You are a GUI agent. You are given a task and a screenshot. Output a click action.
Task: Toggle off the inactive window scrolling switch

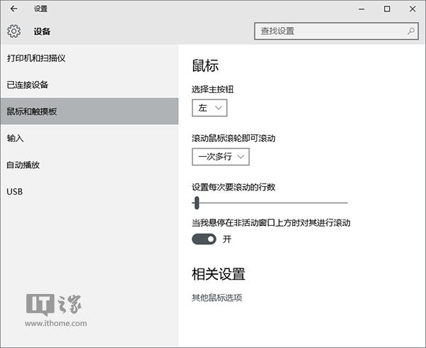(204, 239)
